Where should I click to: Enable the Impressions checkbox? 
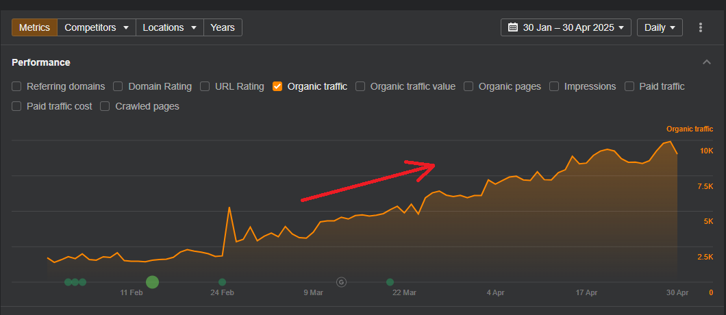554,86
